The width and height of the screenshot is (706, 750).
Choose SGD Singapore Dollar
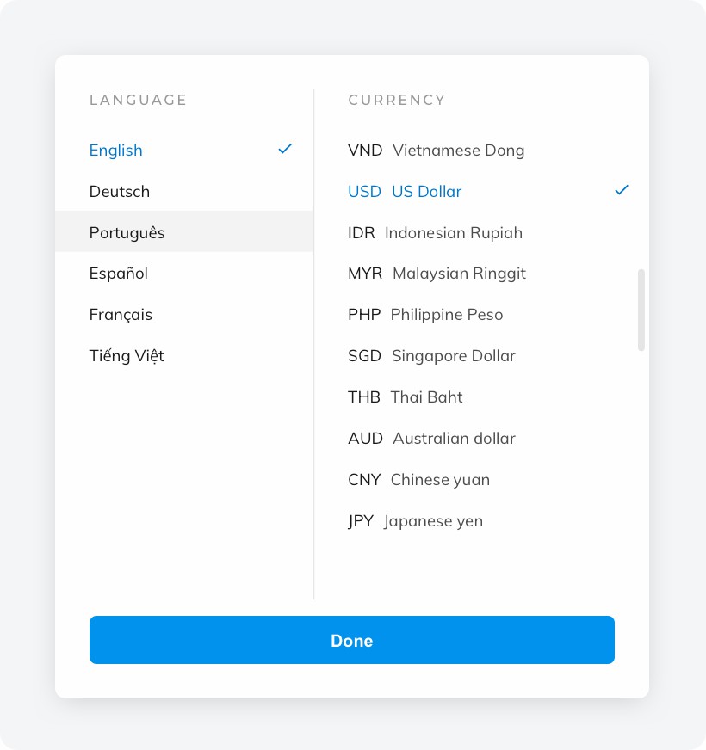tap(431, 356)
